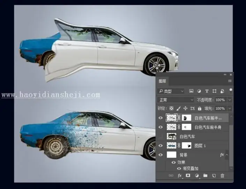246x189 pixels.
Task: Select layer named 白色汽车前半身
Action: coord(208,127)
